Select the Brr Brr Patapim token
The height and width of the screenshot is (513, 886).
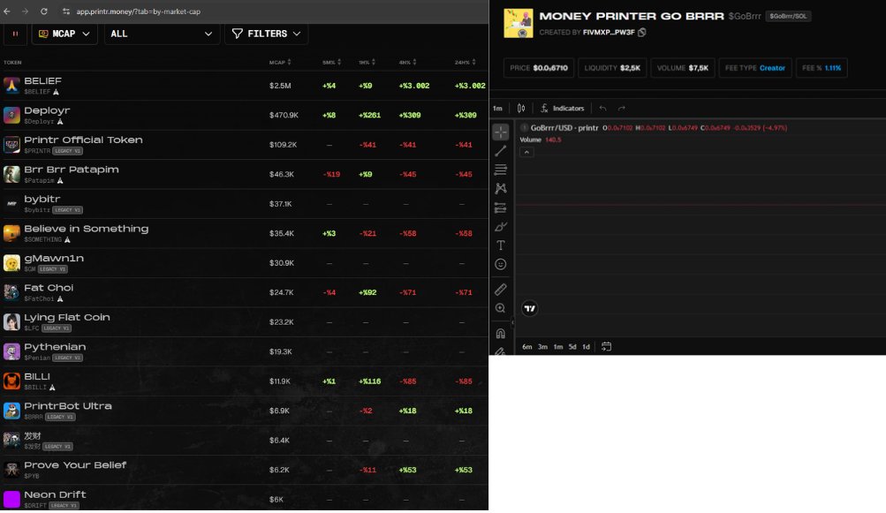click(244, 174)
